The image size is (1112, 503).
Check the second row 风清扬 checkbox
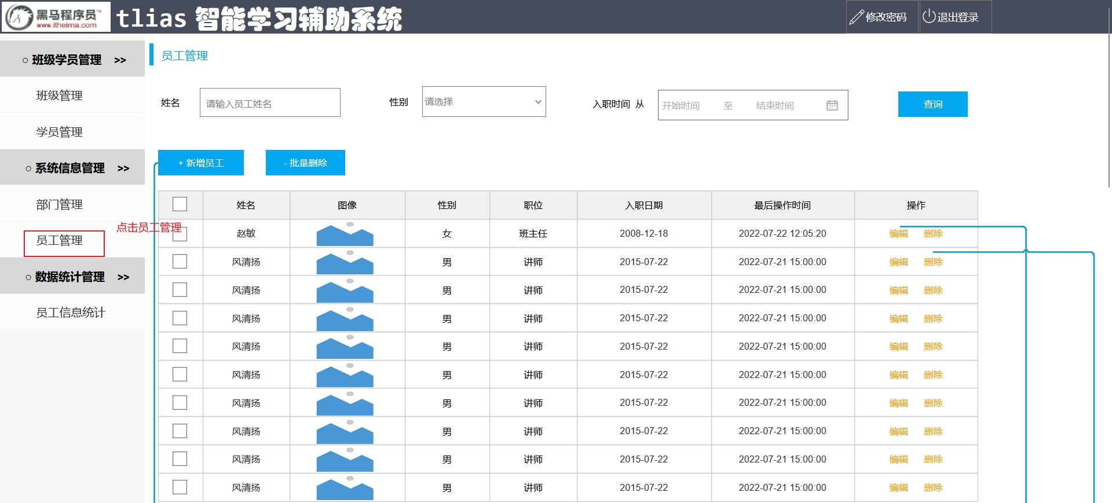(x=180, y=262)
